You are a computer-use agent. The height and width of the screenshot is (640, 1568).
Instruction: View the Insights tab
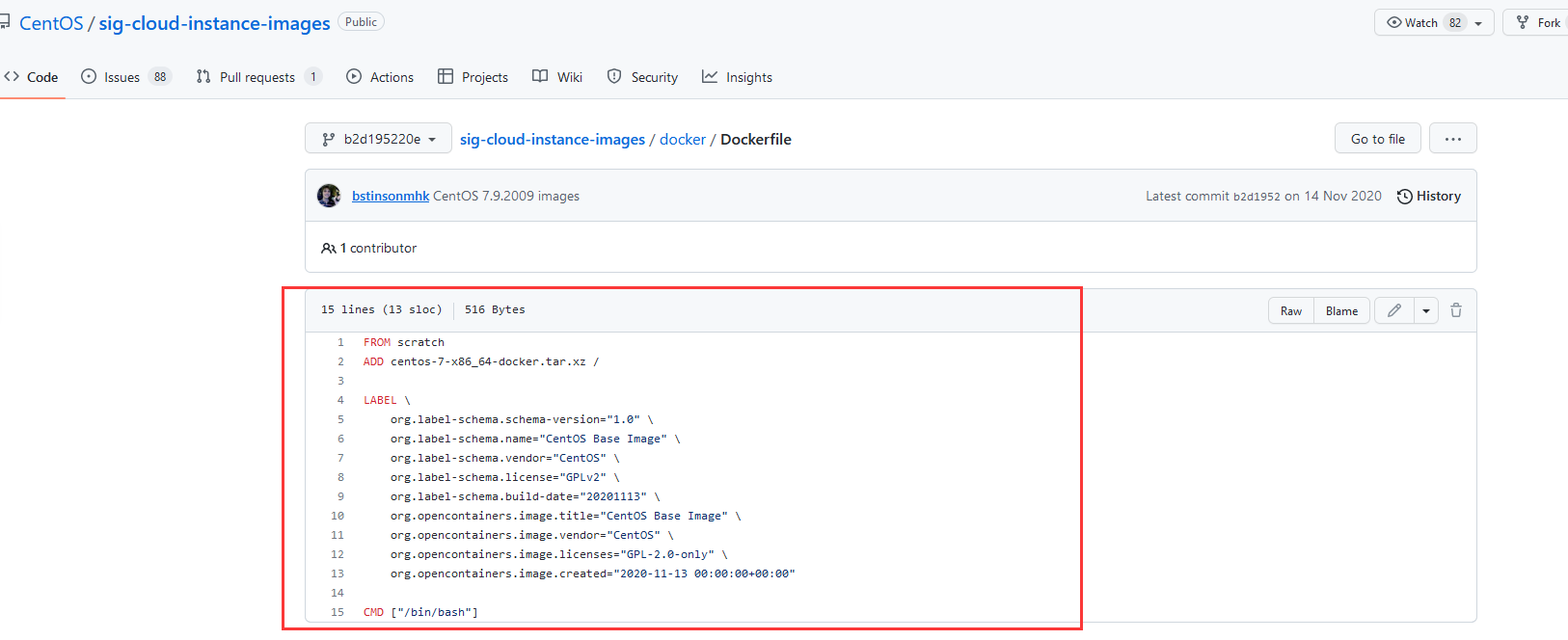[737, 77]
